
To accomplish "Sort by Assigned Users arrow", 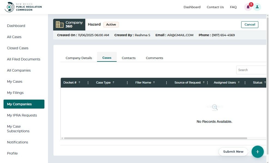I will point(239,82).
